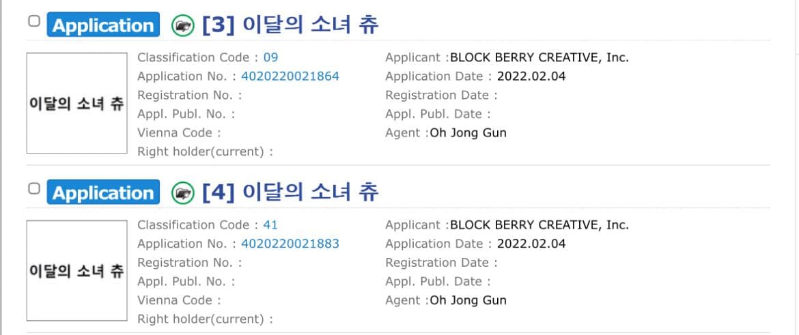This screenshot has width=799, height=335.
Task: Click agent Oh Jong Gun in result [4]
Action: (468, 300)
